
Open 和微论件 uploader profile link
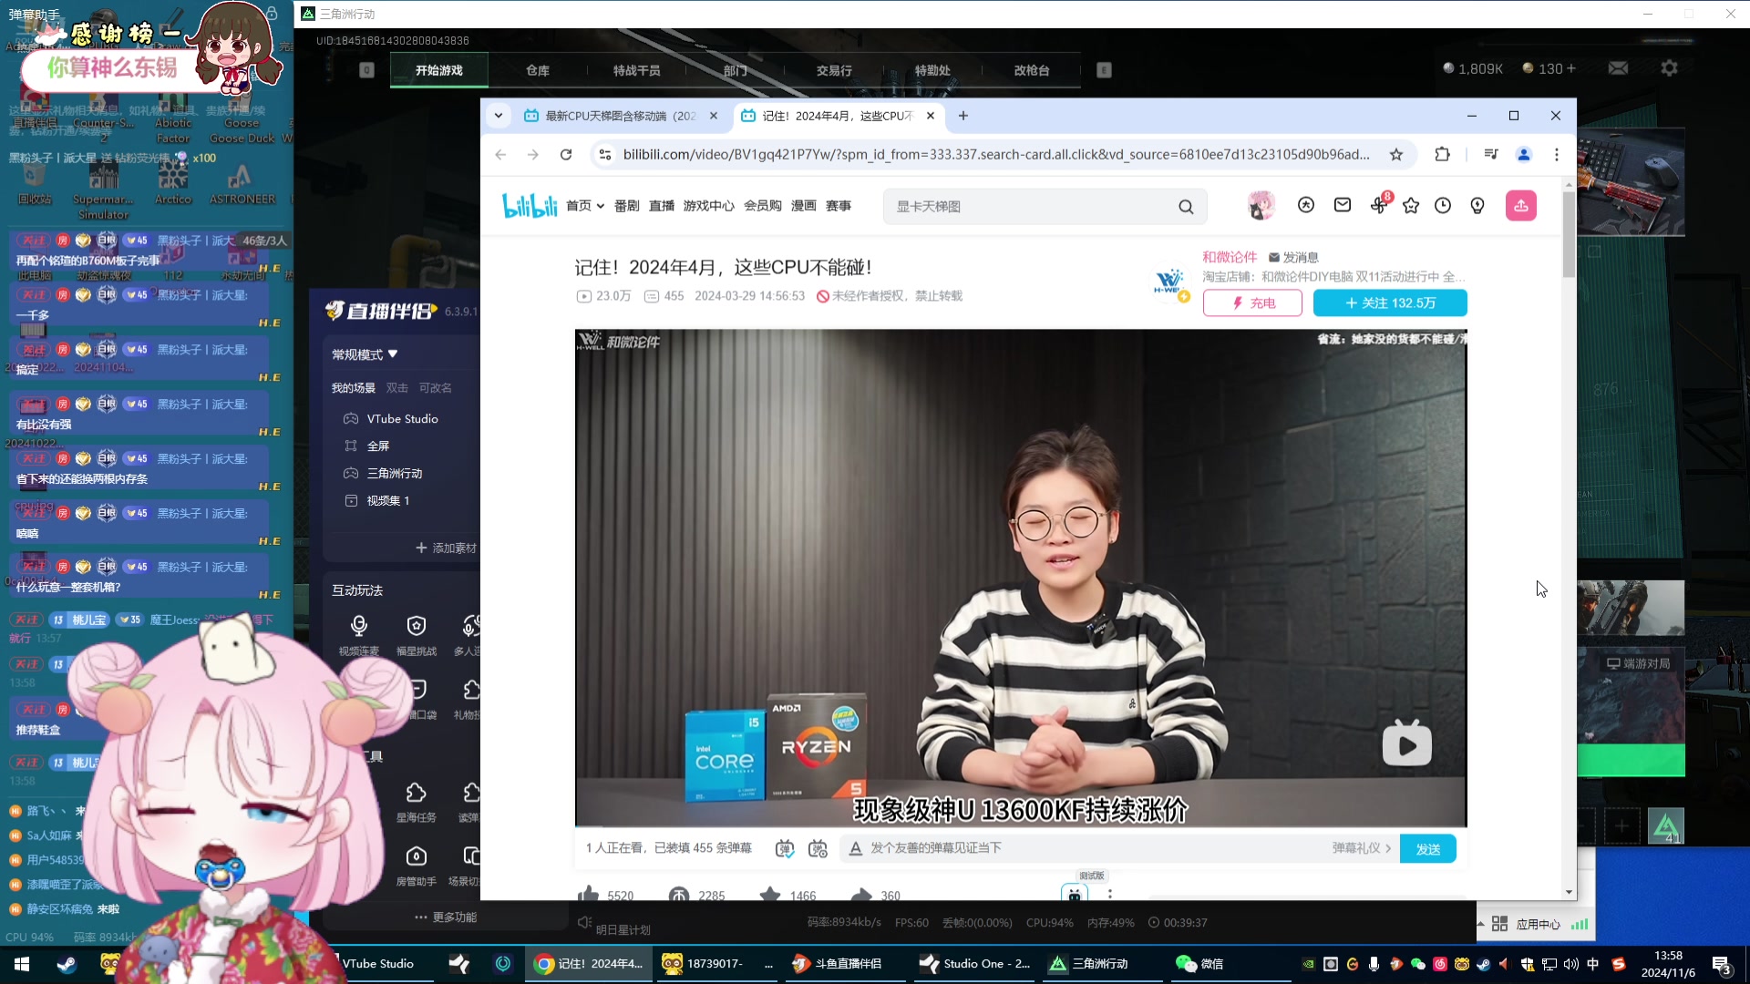pyautogui.click(x=1230, y=257)
